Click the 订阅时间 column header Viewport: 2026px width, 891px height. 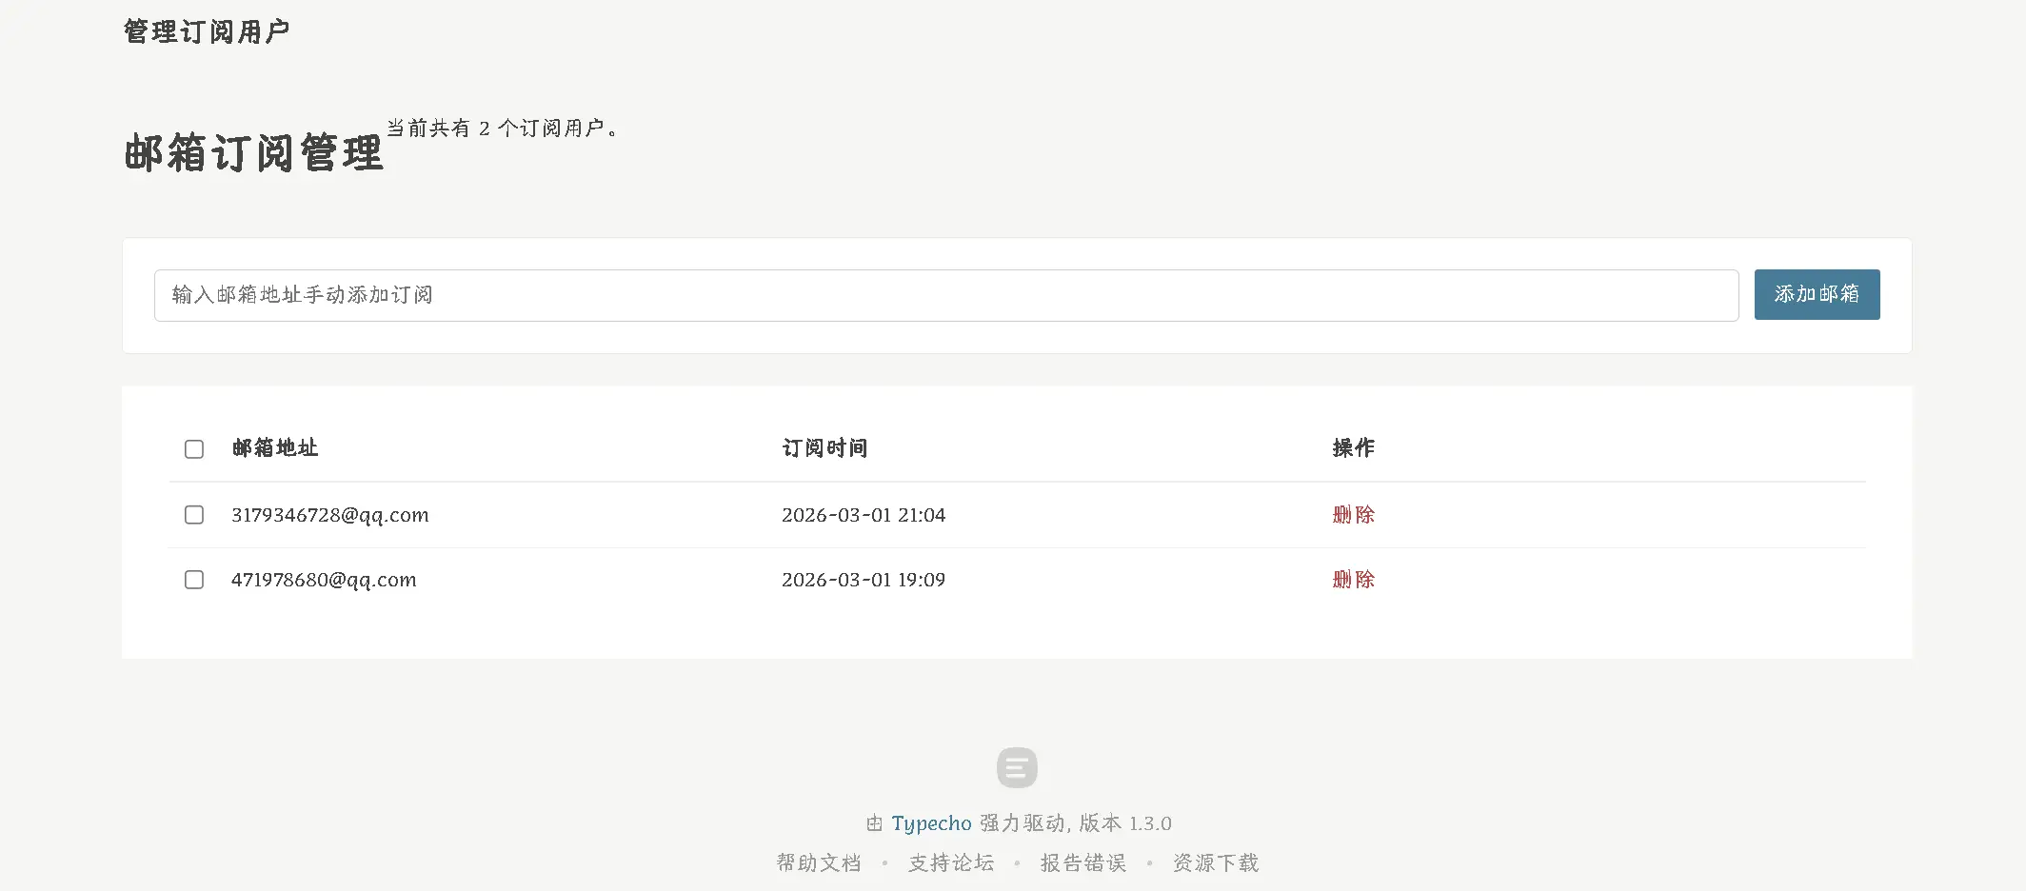click(x=824, y=448)
